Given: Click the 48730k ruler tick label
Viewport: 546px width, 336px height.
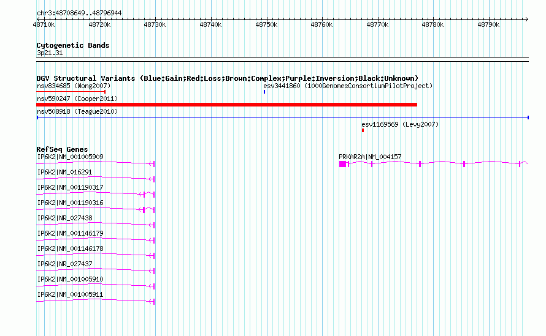Looking at the screenshot, I should 155,24.
